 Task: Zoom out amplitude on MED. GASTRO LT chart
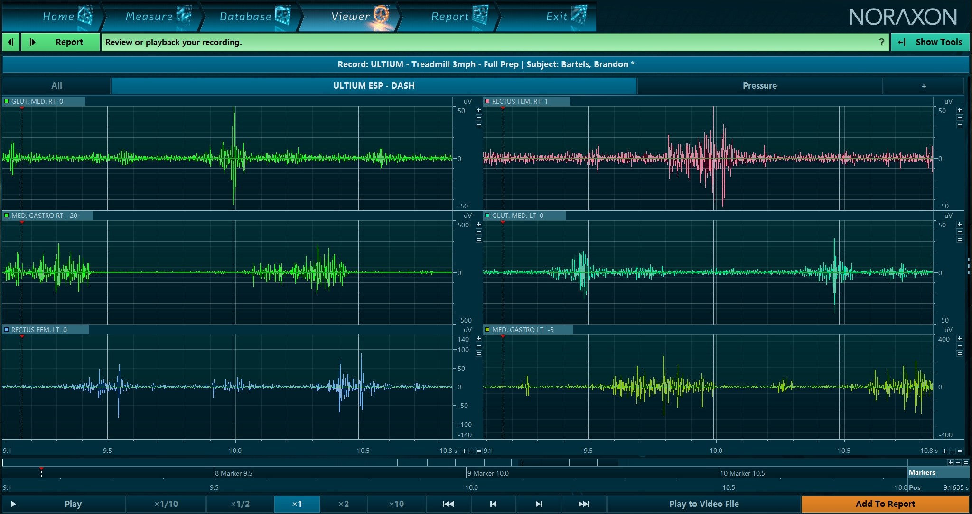pyautogui.click(x=960, y=346)
